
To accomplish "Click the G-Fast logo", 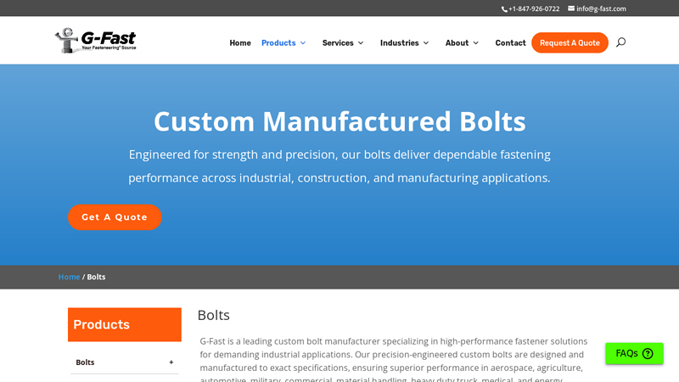I will [96, 41].
